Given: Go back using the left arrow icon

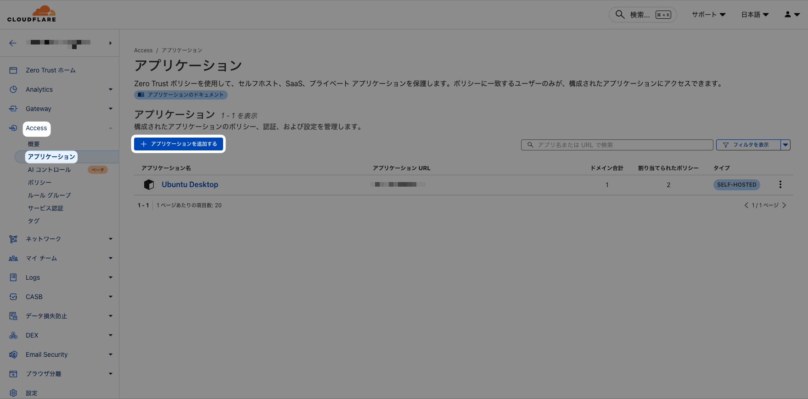Looking at the screenshot, I should [x=13, y=43].
